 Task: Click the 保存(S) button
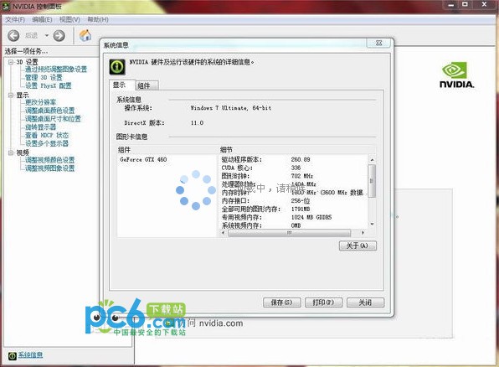pyautogui.click(x=282, y=302)
